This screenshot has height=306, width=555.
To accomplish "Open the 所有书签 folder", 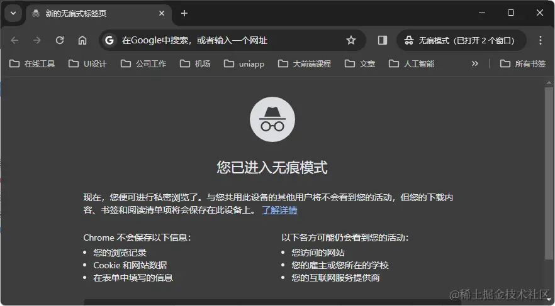I will coord(523,63).
